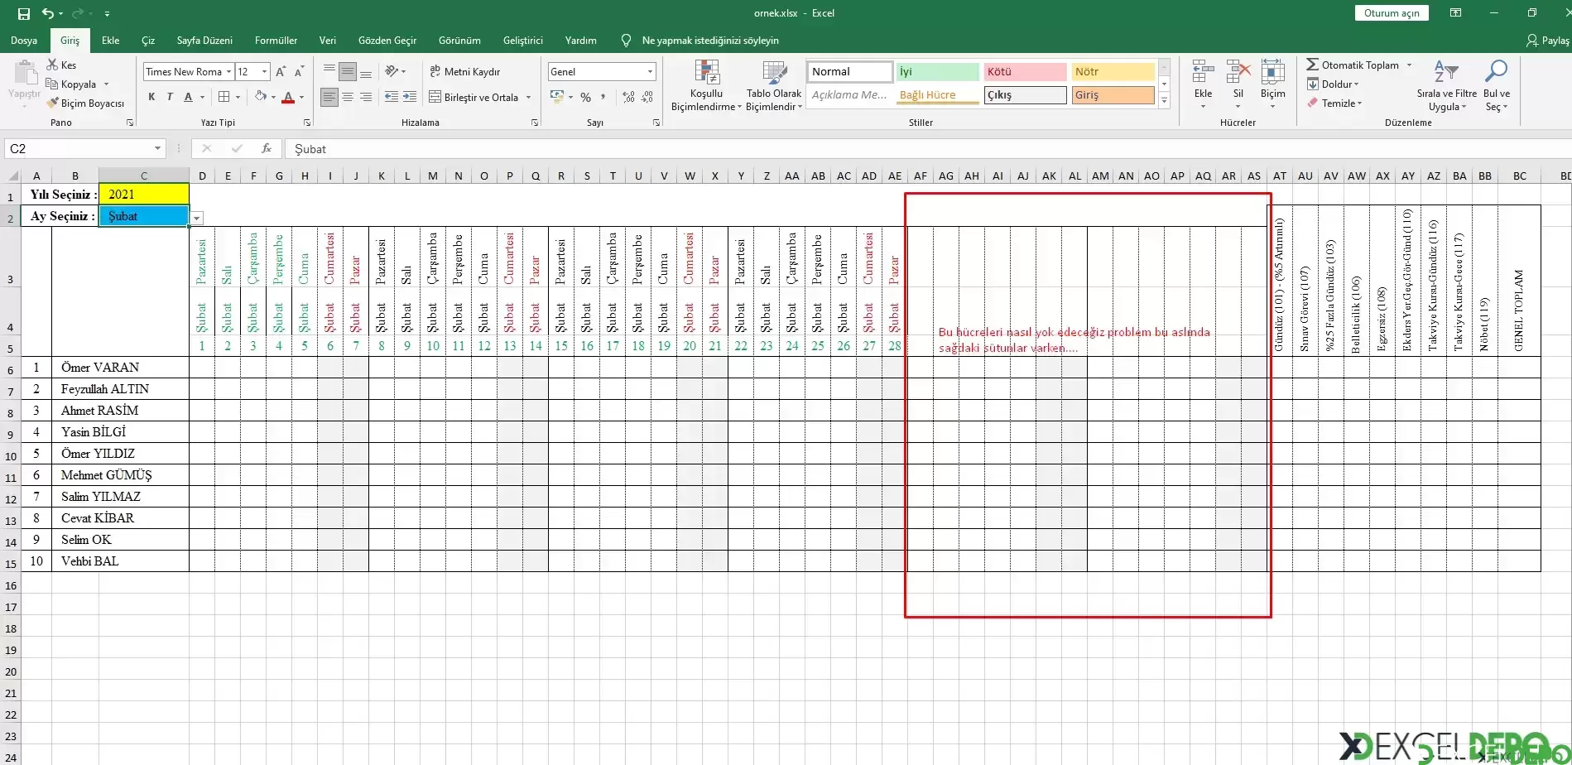The width and height of the screenshot is (1572, 765).
Task: Expand the cell styles gallery arrow
Action: [x=1164, y=101]
